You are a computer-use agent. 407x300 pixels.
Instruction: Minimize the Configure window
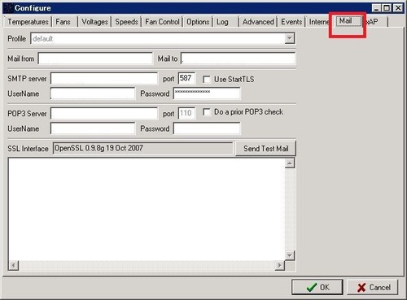point(376,8)
